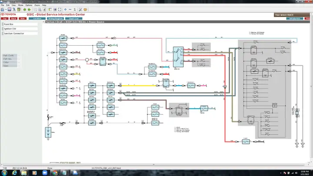Click the Chart/List button

pyautogui.click(x=73, y=19)
